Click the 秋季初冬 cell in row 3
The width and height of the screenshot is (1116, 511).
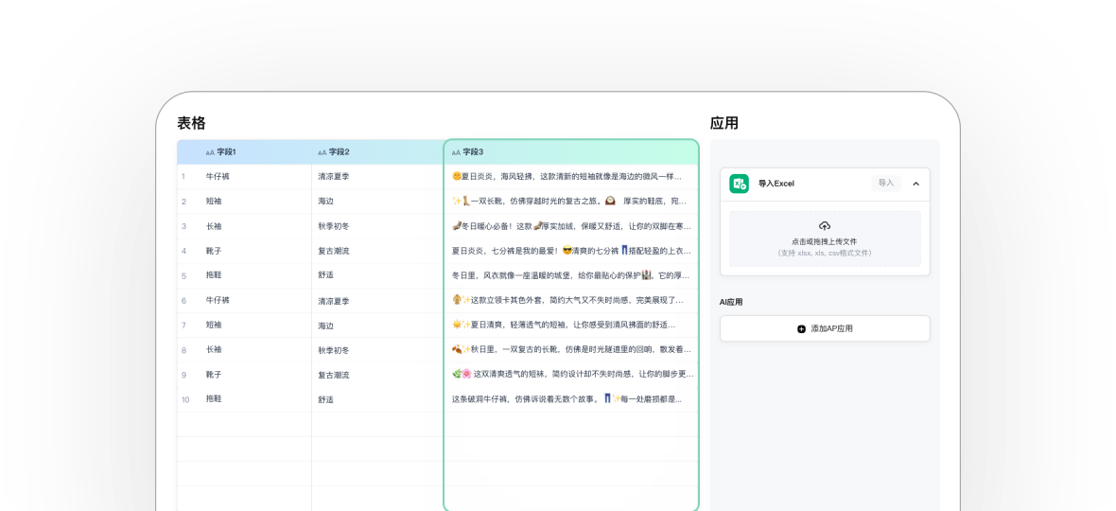334,226
